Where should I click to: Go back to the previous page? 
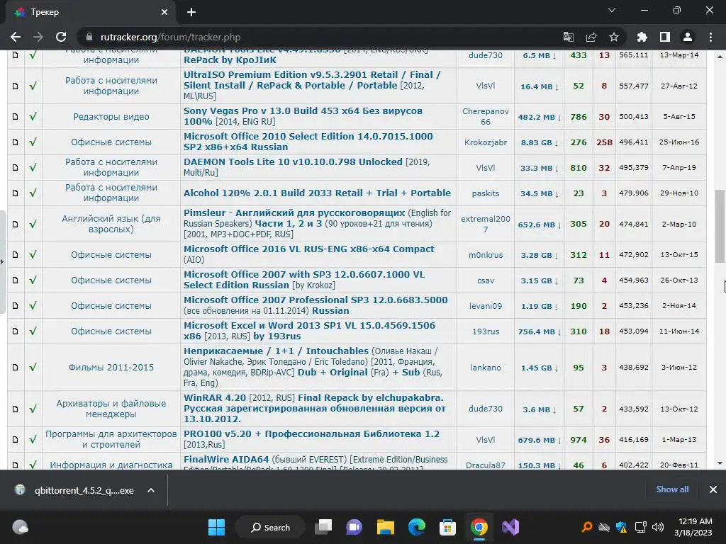click(x=16, y=37)
